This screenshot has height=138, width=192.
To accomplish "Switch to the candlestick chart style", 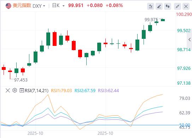I will click(x=168, y=6).
